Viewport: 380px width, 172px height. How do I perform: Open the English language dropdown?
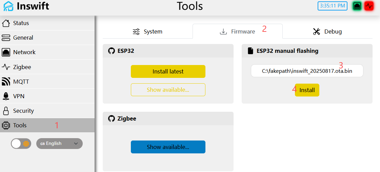pos(59,144)
